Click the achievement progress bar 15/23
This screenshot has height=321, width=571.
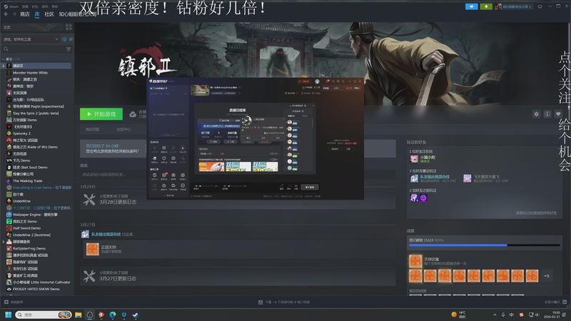485,245
